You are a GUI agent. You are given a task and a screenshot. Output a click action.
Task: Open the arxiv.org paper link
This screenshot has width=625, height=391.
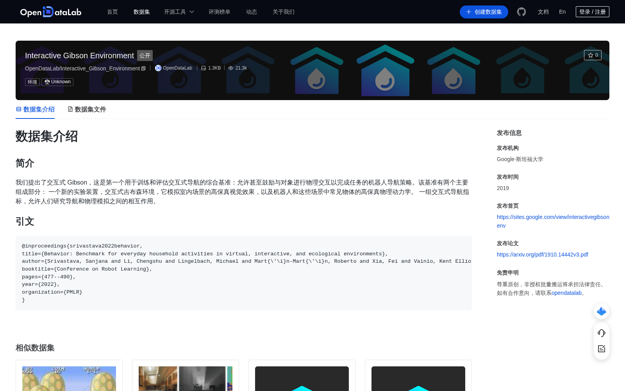543,255
